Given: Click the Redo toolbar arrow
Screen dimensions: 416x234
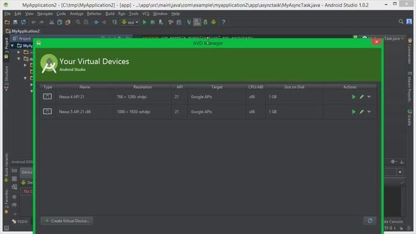Looking at the screenshot, I should point(42,22).
